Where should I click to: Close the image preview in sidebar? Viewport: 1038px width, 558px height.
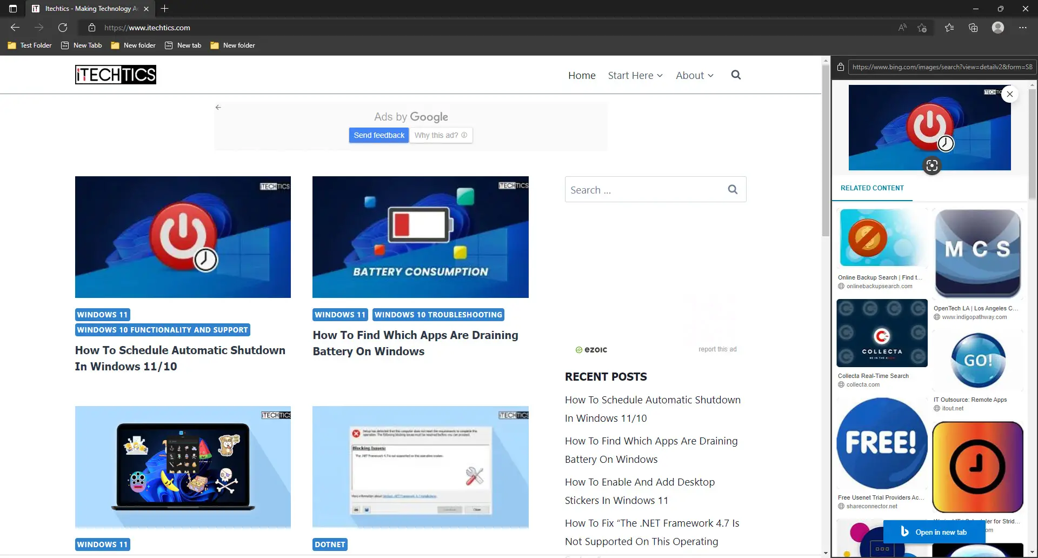(1010, 94)
